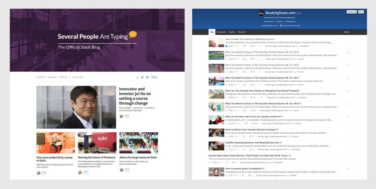Upvote the 06-26-2017 vacation rental post

click(x=226, y=59)
